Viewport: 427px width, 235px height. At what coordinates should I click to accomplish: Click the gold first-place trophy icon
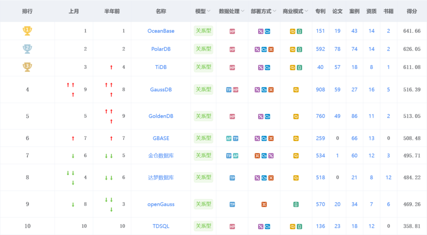click(27, 30)
